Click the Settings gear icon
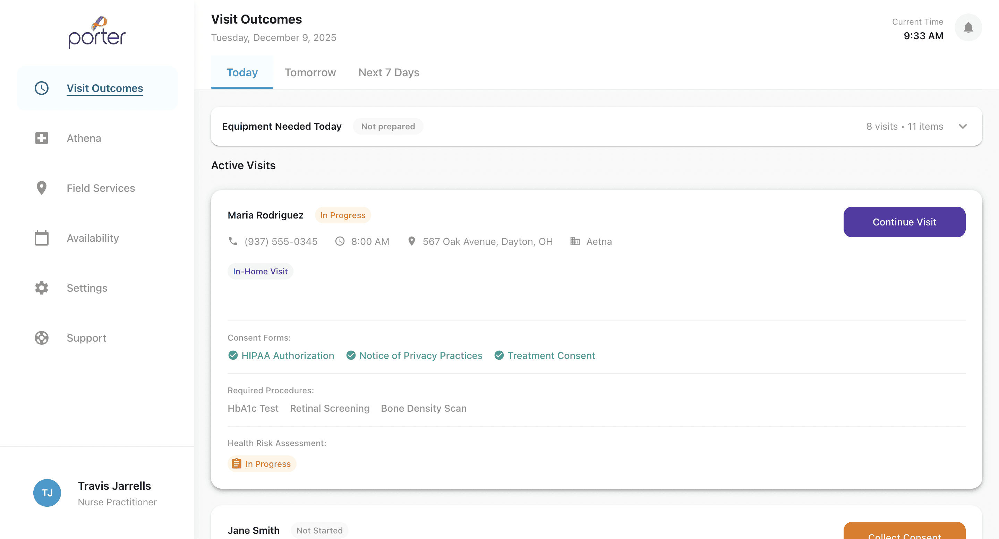Viewport: 999px width, 539px height. coord(42,288)
